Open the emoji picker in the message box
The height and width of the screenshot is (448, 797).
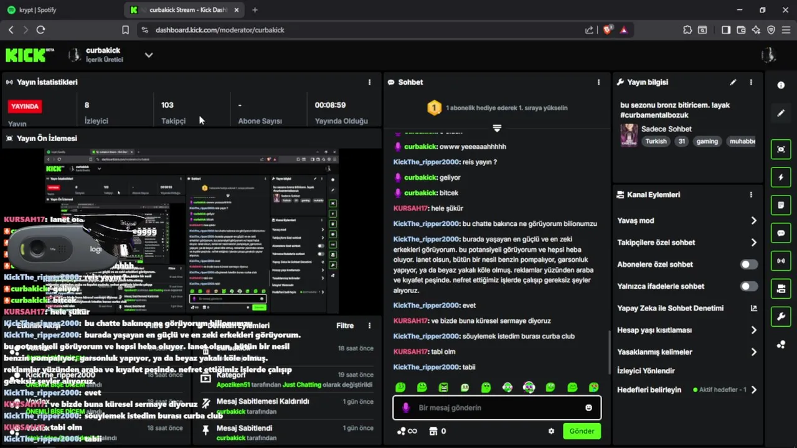(588, 408)
